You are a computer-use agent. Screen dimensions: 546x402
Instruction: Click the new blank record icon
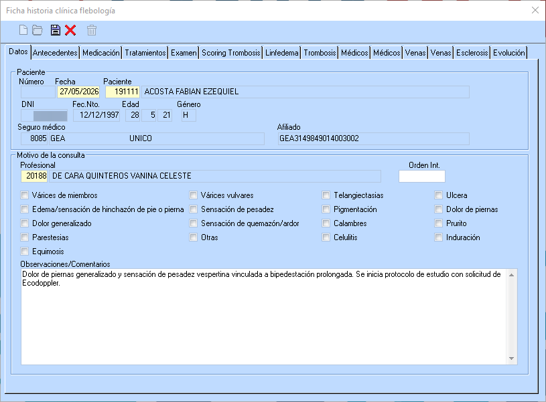(23, 30)
